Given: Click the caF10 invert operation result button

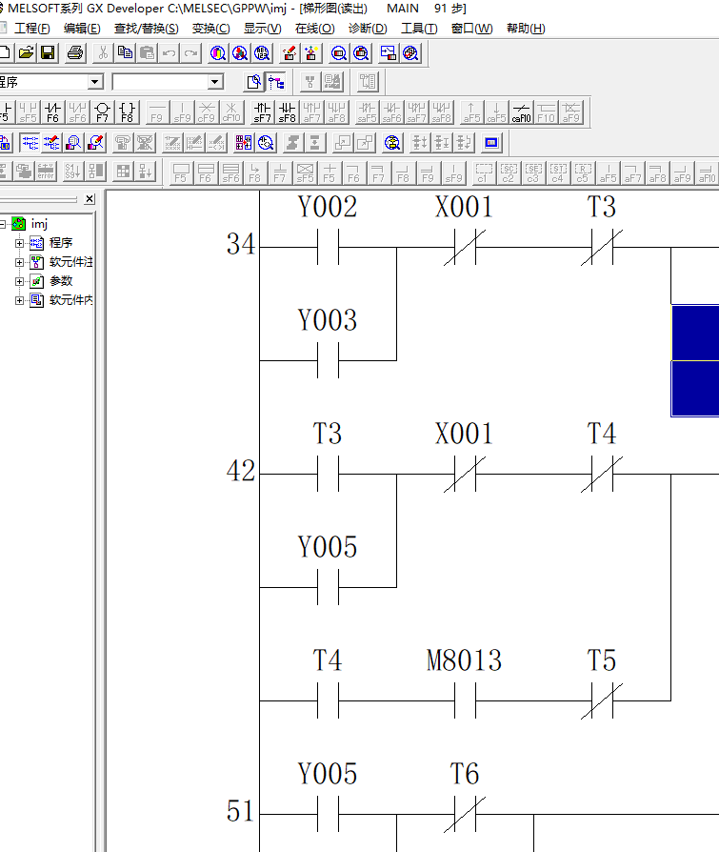Looking at the screenshot, I should (521, 112).
